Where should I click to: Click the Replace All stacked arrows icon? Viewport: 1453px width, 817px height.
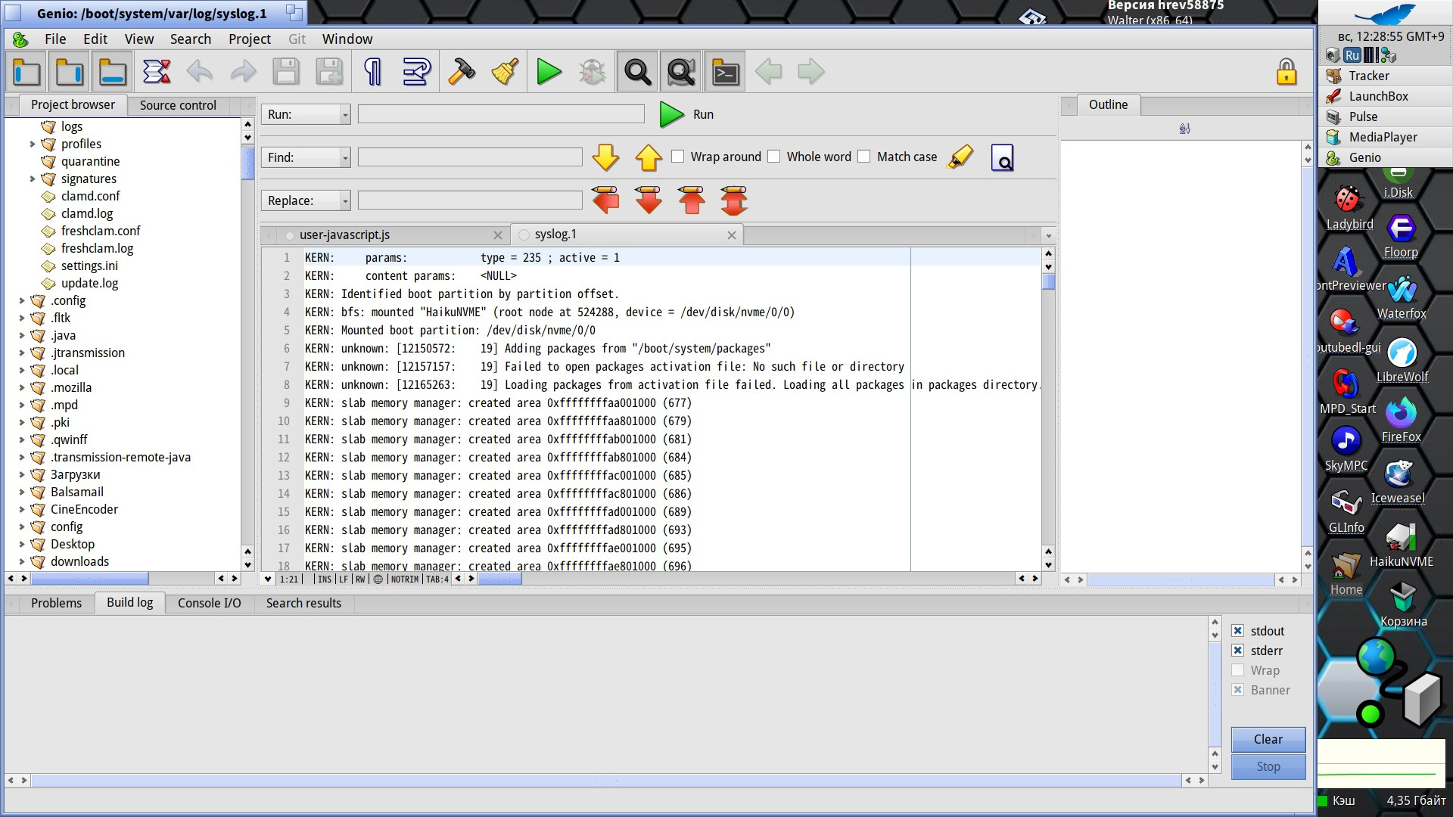pos(734,200)
